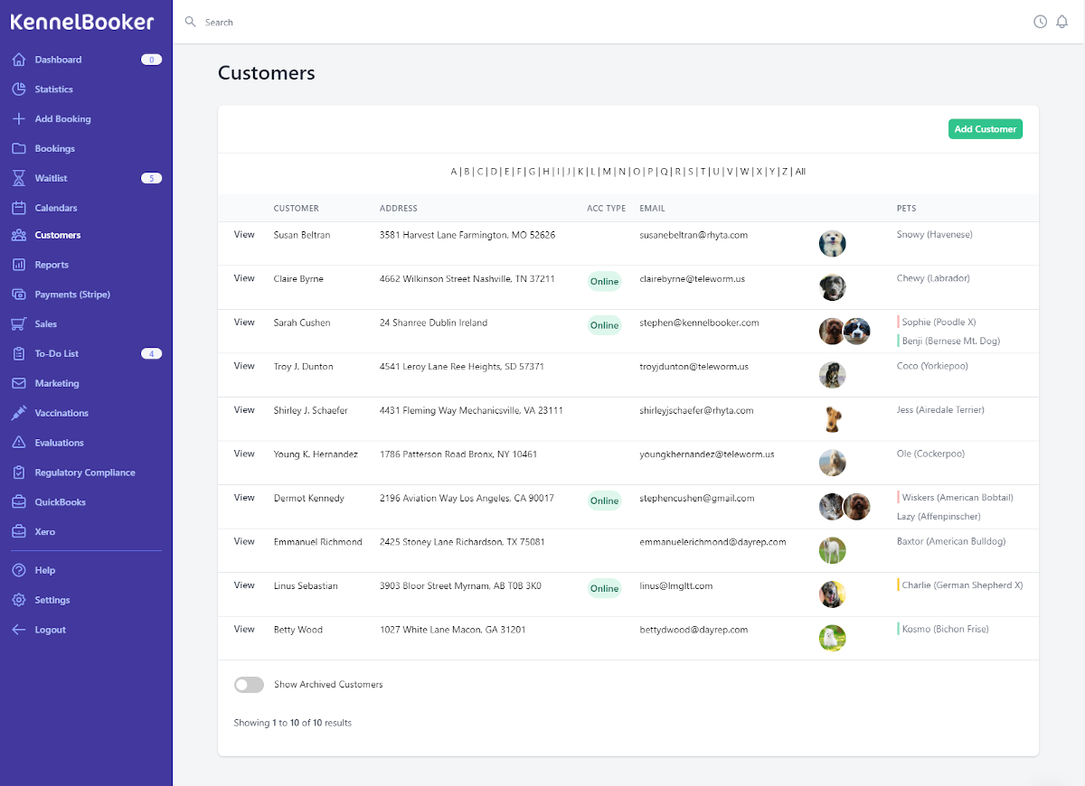Screen dimensions: 1085x786
Task: Click the To-Do List count badge 4
Action: [151, 353]
